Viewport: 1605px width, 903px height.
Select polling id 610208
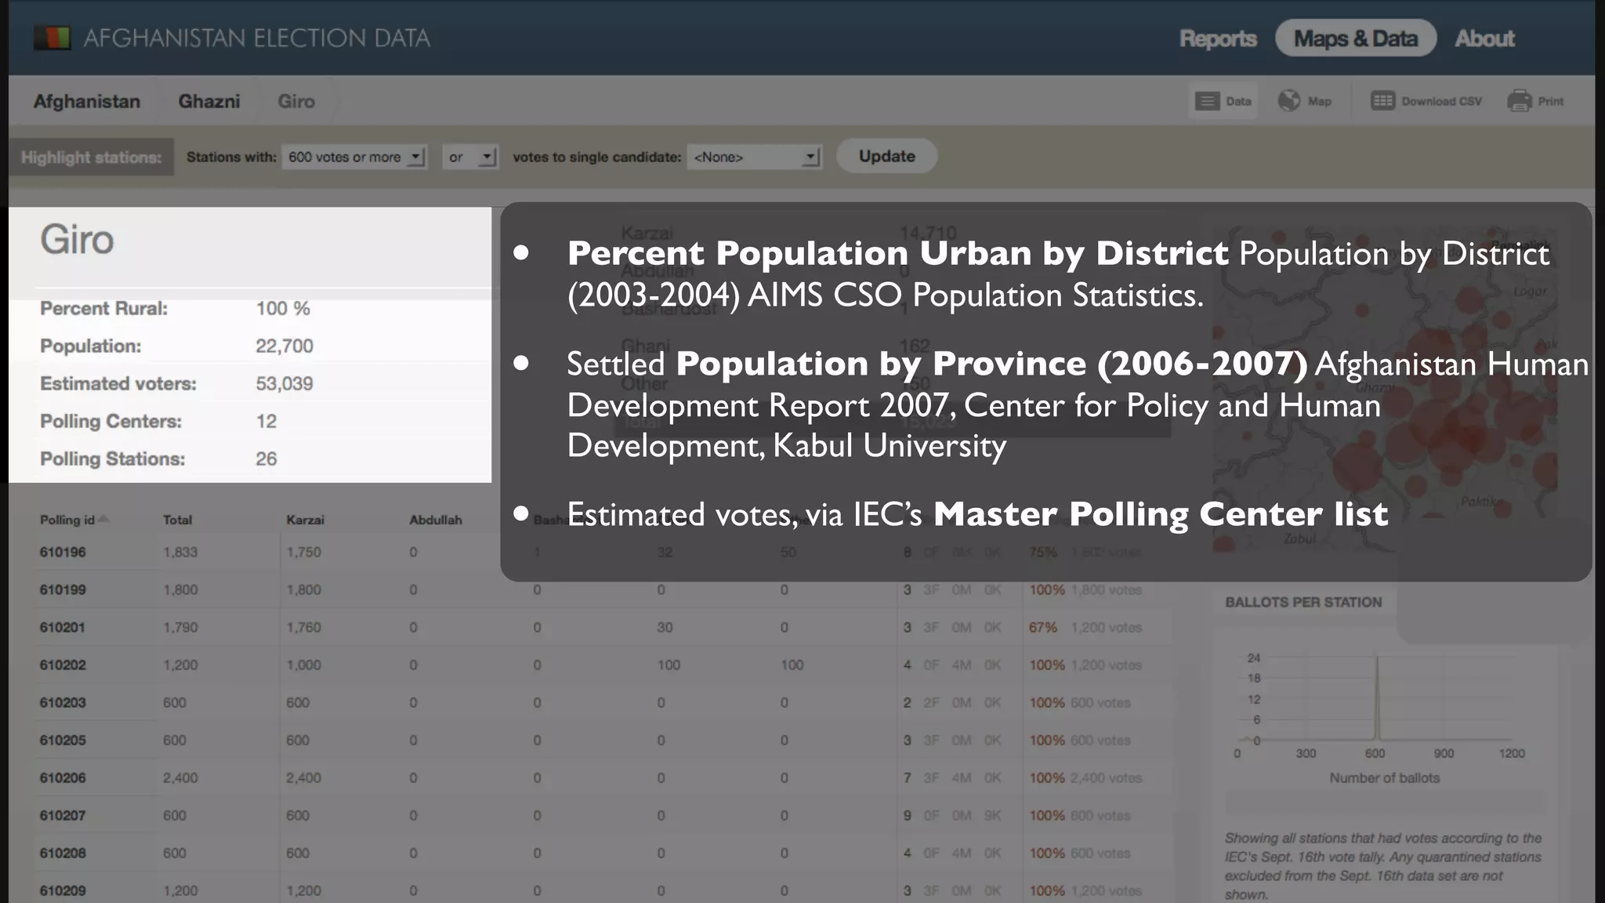[63, 853]
